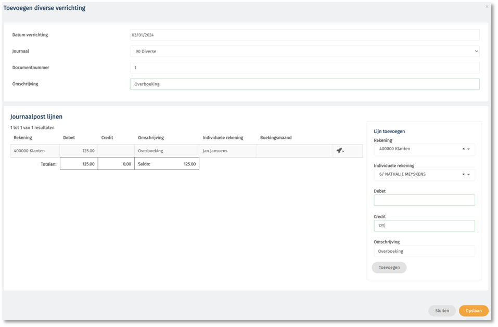Click the Omschrijving field in Lijn toevoegen
498x327 pixels.
point(424,251)
